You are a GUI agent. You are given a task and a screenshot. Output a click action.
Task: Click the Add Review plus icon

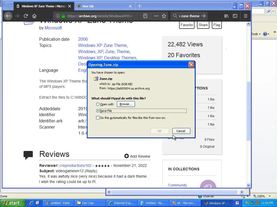(127, 156)
